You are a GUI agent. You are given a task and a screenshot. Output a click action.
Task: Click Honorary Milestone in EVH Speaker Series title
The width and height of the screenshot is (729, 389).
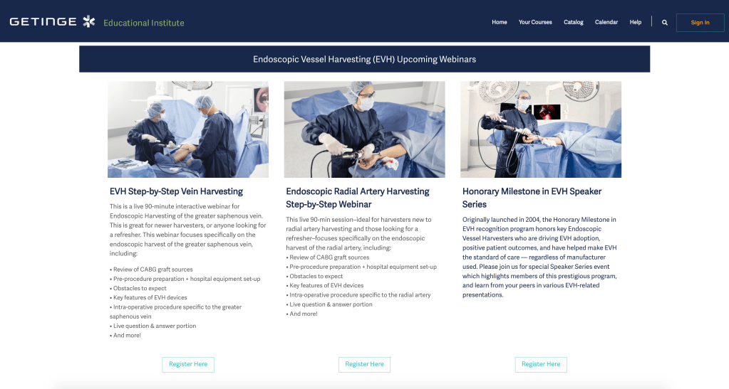pyautogui.click(x=532, y=198)
